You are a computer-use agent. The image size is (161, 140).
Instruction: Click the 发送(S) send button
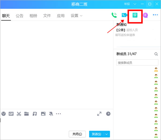96,134
